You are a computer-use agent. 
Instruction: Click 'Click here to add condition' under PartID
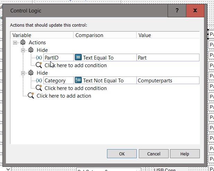[x=75, y=65]
